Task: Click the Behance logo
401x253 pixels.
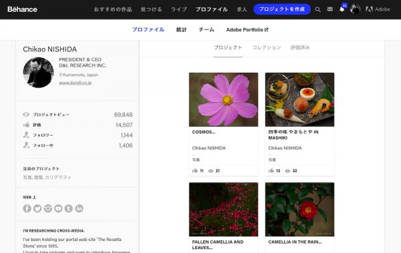Action: click(22, 9)
